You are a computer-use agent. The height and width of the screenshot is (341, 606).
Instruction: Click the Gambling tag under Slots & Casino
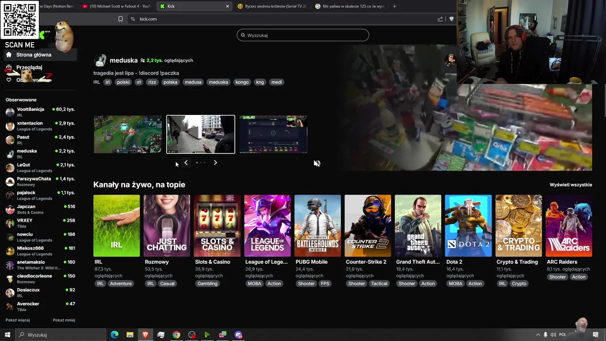click(207, 284)
